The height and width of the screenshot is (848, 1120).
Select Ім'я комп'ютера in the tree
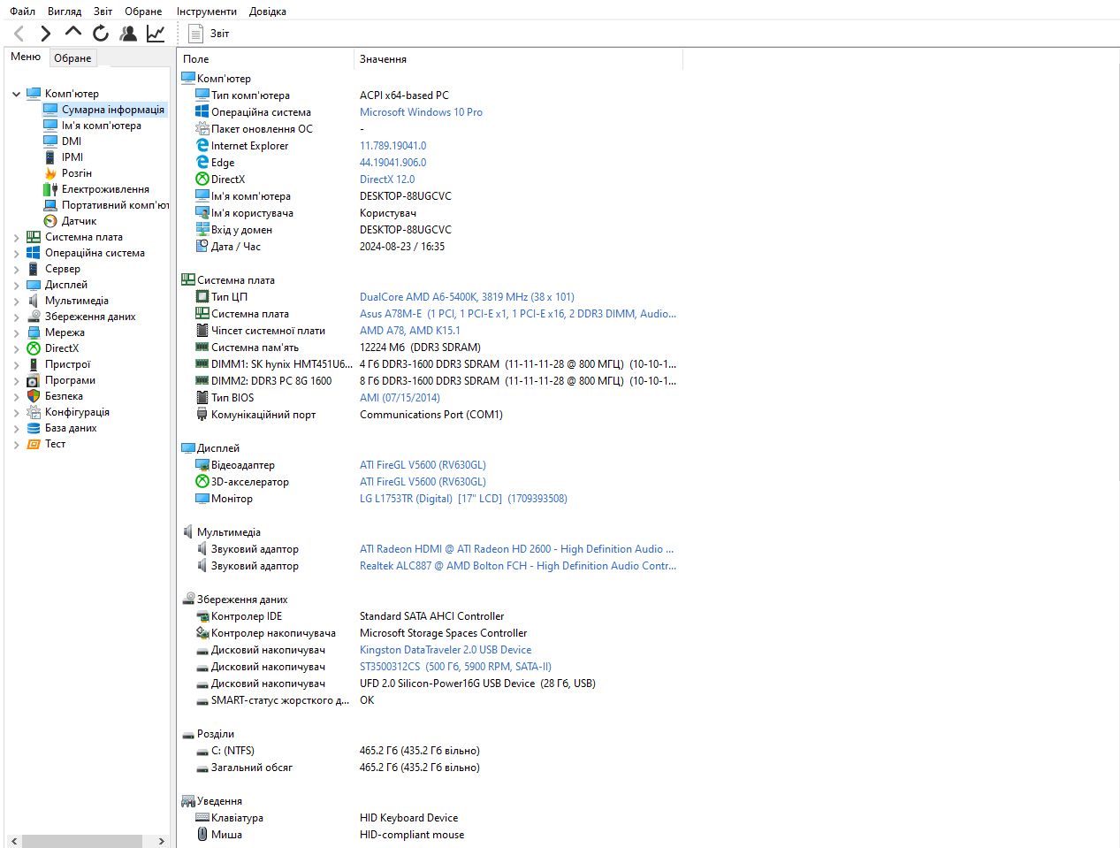click(x=102, y=126)
